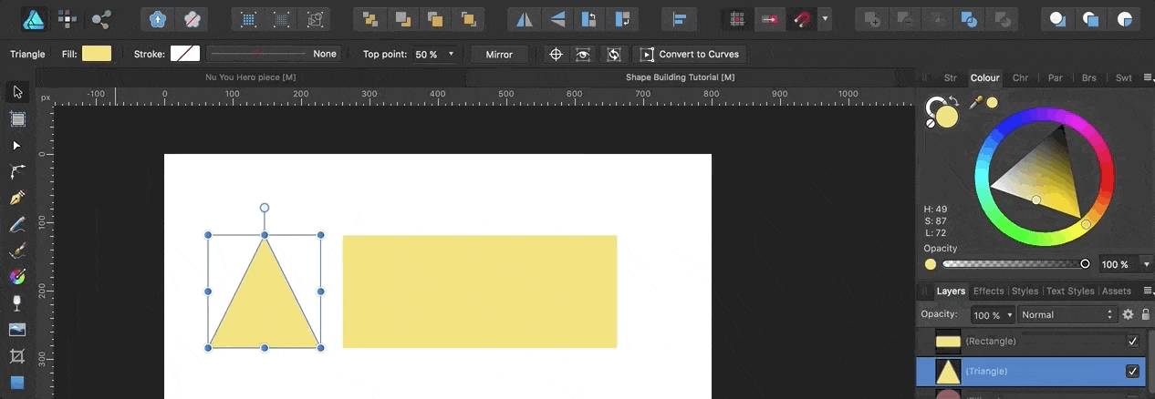Apply the Add boolean operation

873,18
